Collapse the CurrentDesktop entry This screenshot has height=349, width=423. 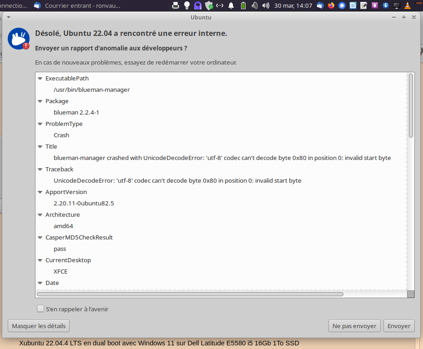pos(40,260)
